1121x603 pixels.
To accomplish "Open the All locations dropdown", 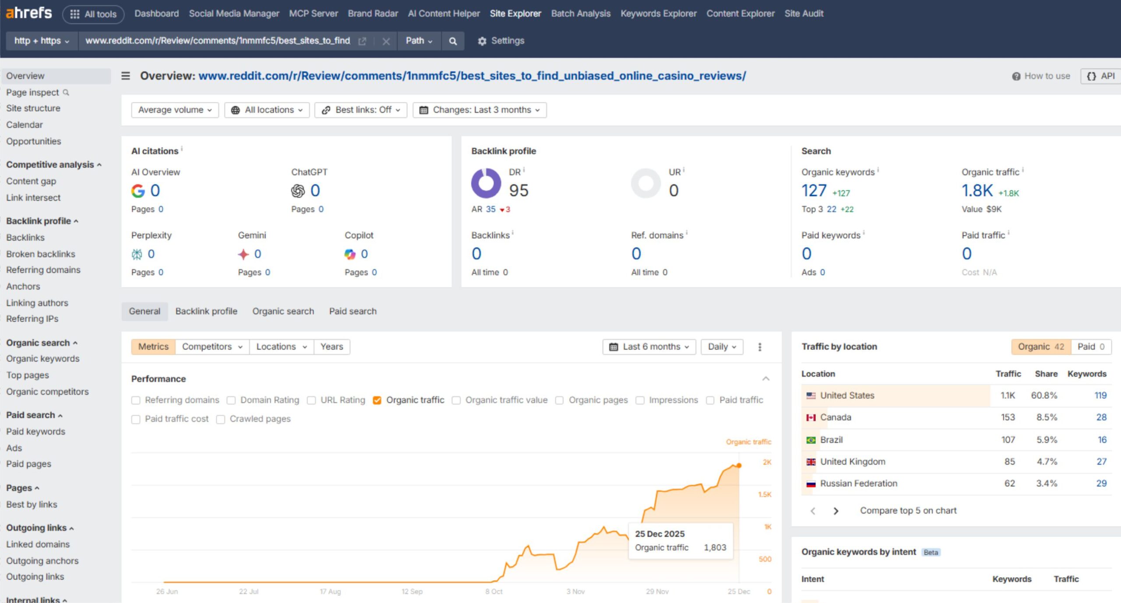I will (x=267, y=110).
